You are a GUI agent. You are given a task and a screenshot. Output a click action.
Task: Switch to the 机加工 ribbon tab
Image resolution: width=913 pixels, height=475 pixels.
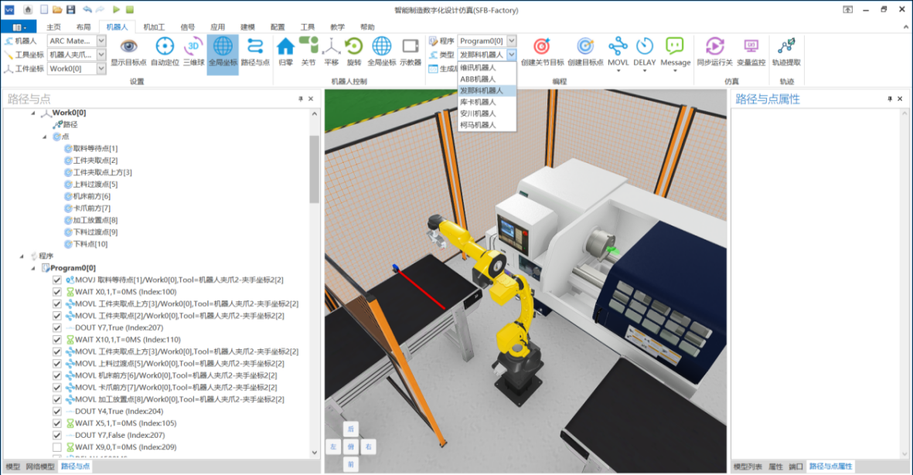point(154,27)
